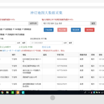The height and width of the screenshot is (104, 104).
Task: Click the red 清空数据 button
Action: [x=90, y=30]
